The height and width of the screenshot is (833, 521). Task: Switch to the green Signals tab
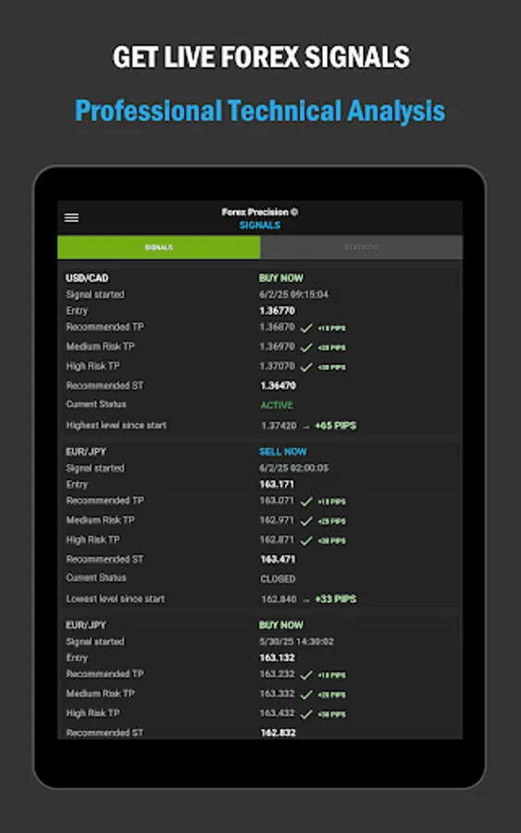point(159,247)
